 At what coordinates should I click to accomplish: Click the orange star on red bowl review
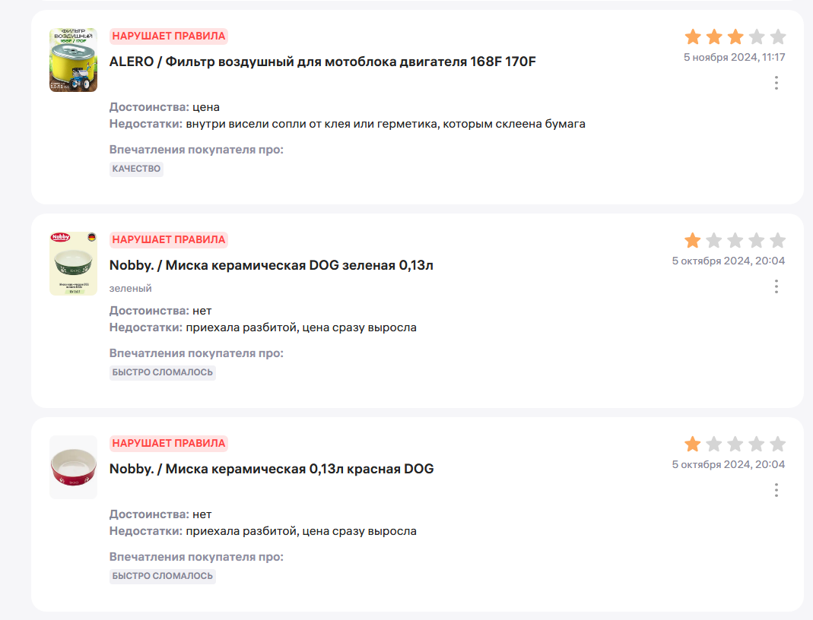click(693, 444)
